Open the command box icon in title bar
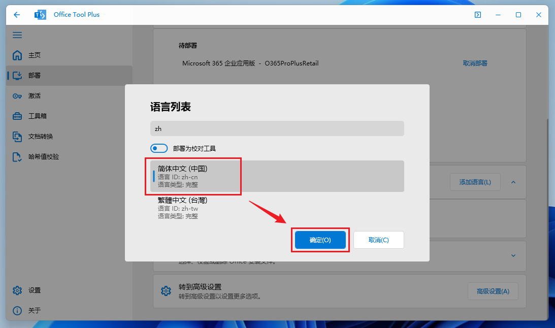555x328 pixels. 478,15
